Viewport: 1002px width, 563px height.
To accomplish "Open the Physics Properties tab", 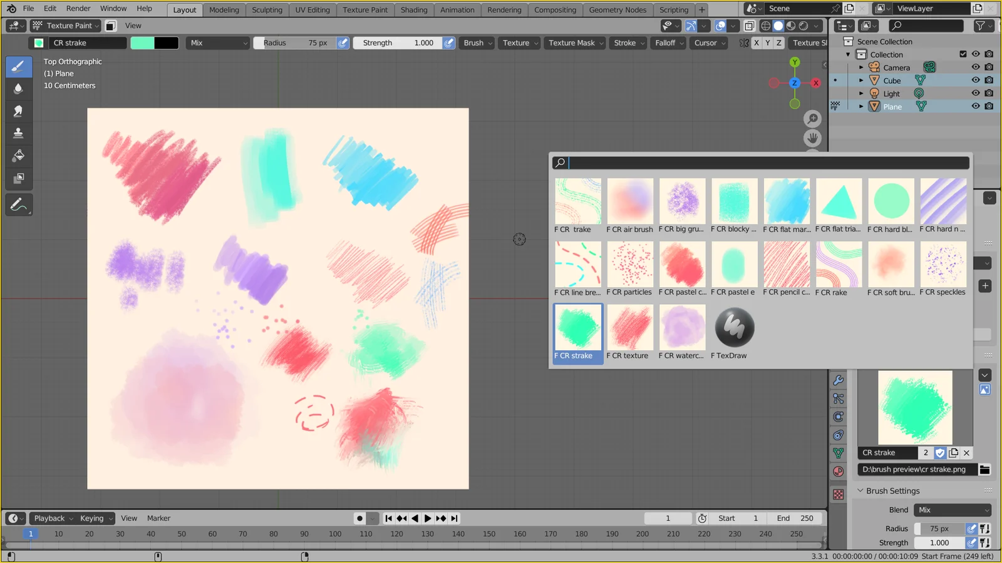I will click(839, 417).
